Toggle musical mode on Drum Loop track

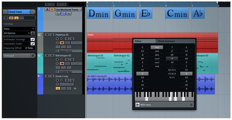click(x=58, y=89)
